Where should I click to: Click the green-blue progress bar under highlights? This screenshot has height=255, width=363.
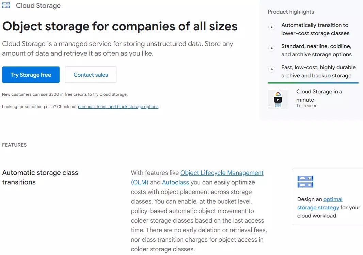pyautogui.click(x=313, y=82)
